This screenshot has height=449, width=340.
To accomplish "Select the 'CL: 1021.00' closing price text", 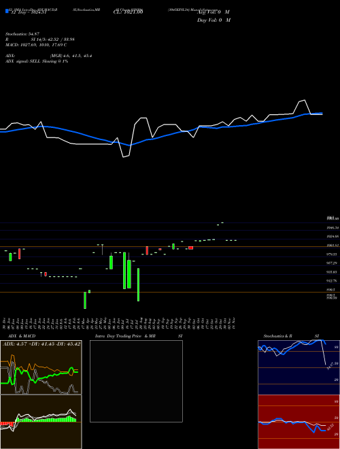I will [128, 12].
